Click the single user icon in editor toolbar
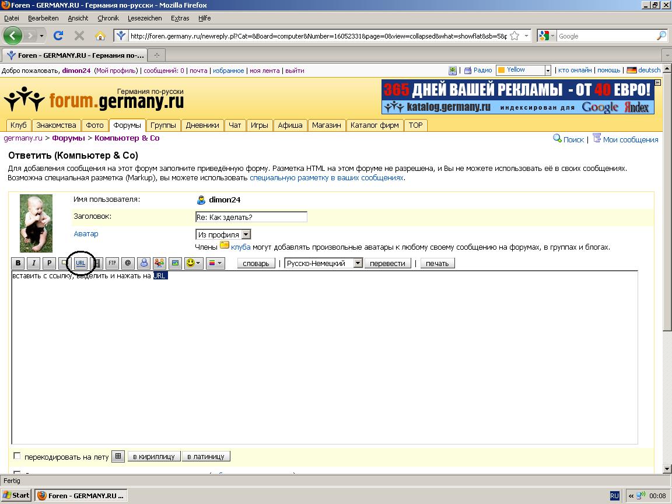672x504 pixels. (143, 263)
